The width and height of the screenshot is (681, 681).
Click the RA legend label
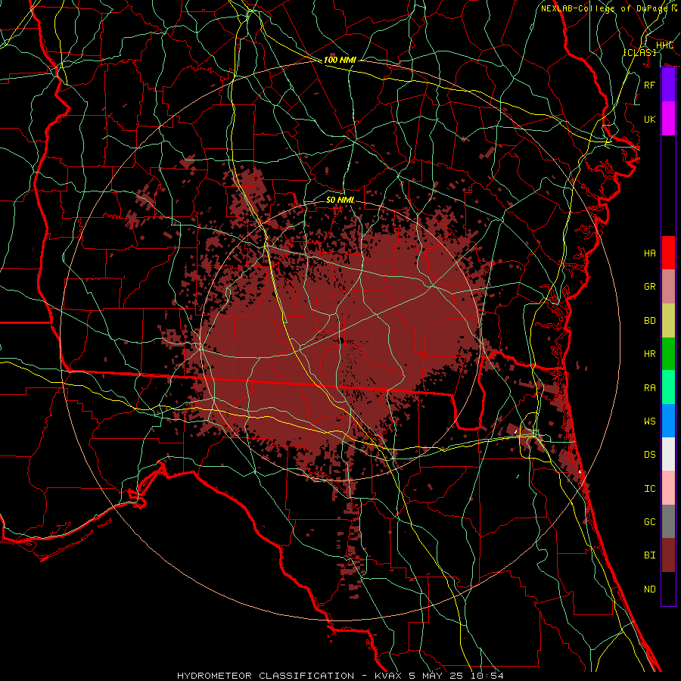pyautogui.click(x=650, y=388)
